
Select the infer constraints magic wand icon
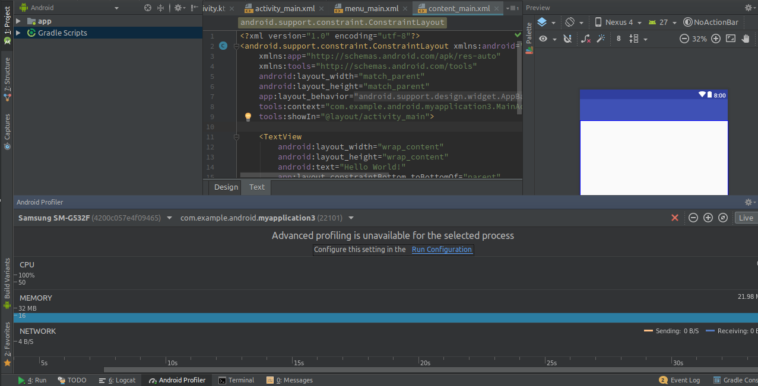pos(601,39)
